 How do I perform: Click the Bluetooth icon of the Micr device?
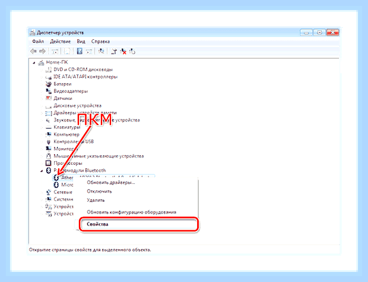click(x=56, y=185)
